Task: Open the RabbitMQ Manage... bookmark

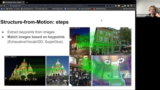Action: (x=100, y=9)
